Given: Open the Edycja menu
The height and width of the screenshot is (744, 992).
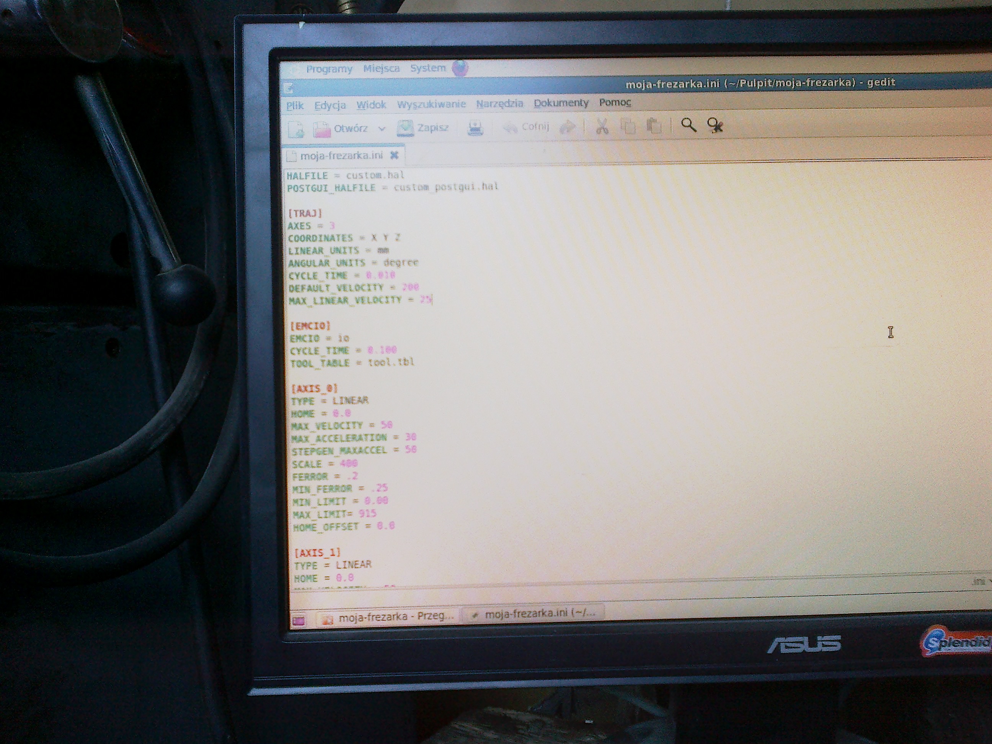Looking at the screenshot, I should [x=330, y=105].
